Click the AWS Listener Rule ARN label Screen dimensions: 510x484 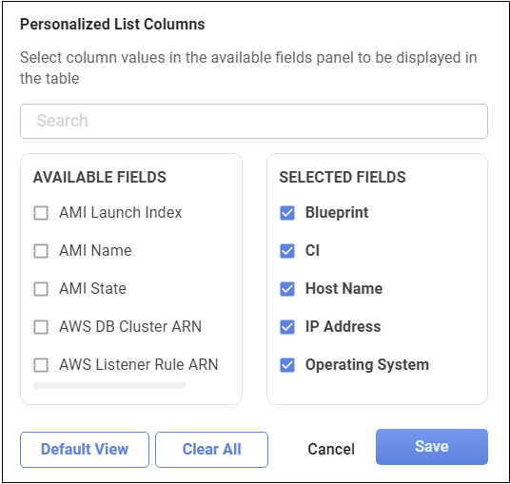[139, 365]
